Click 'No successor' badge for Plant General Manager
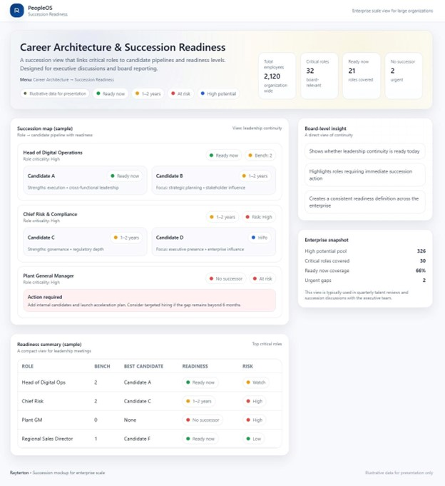This screenshot has height=486, width=445. click(226, 278)
